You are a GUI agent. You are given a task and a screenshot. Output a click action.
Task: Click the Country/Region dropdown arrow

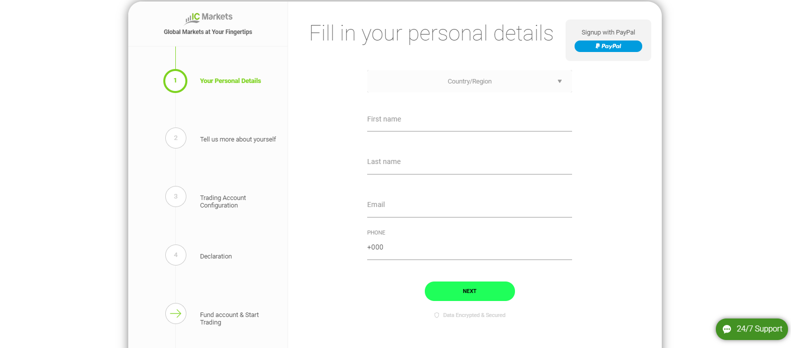click(560, 81)
